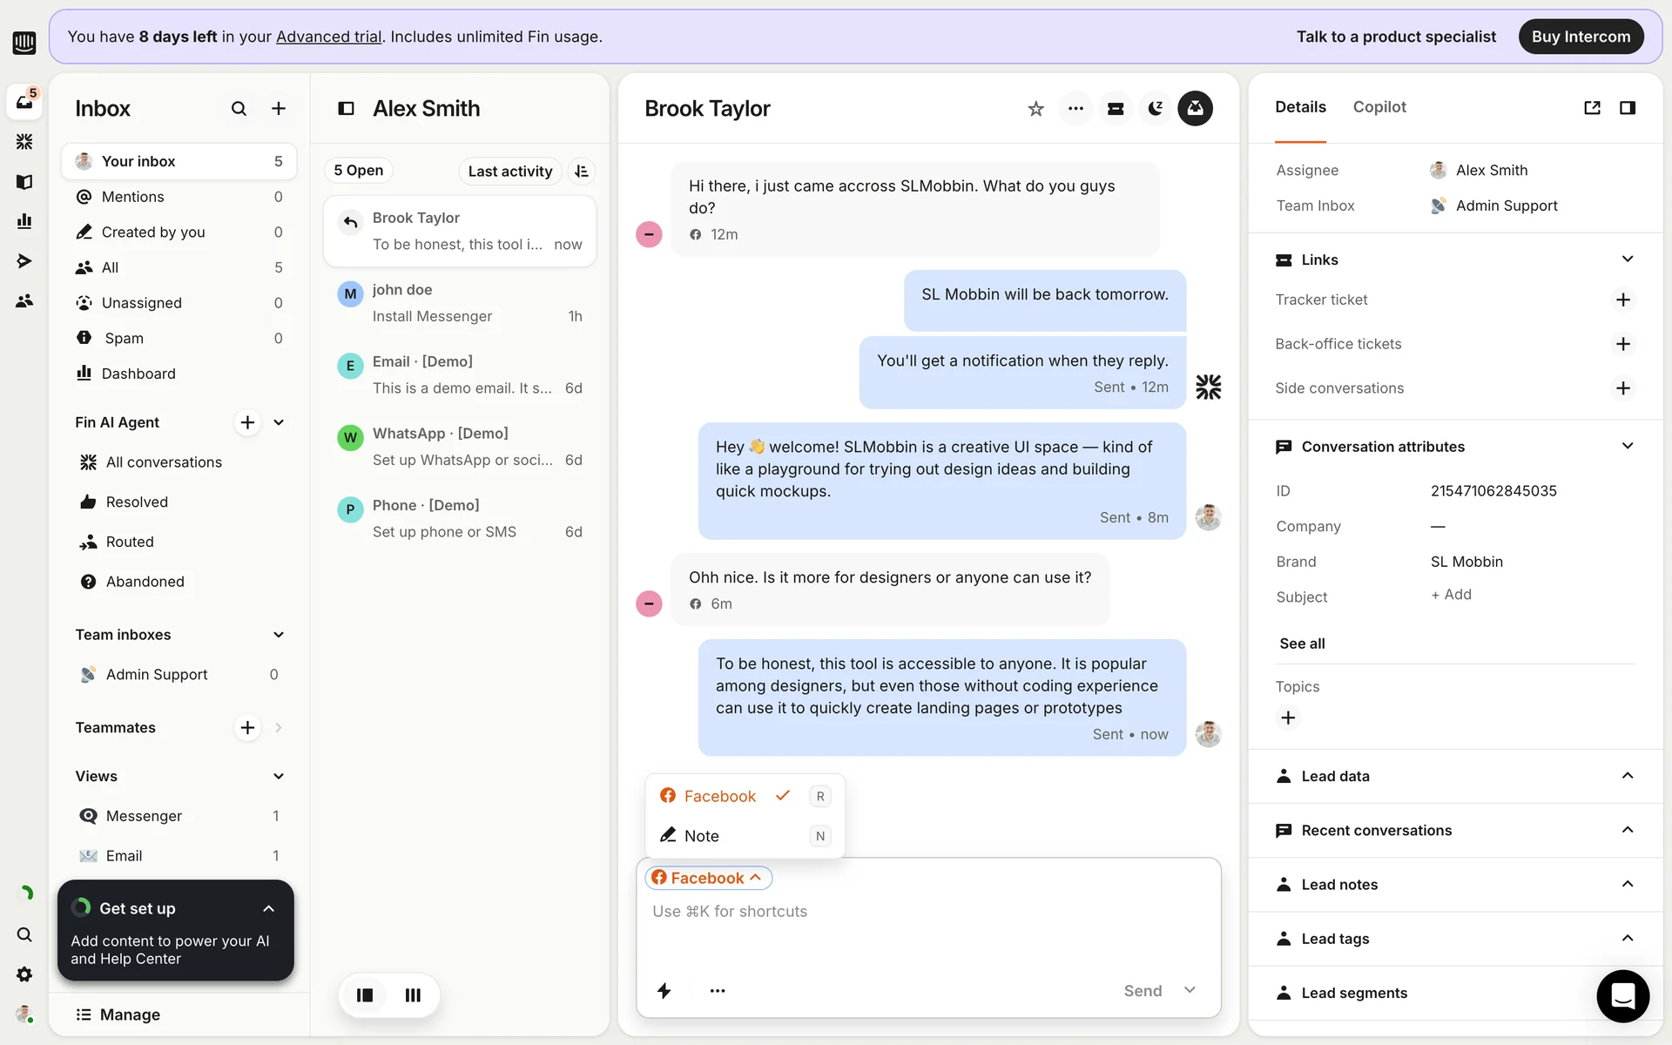Switch to the Copilot tab
This screenshot has height=1045, width=1672.
[1379, 107]
